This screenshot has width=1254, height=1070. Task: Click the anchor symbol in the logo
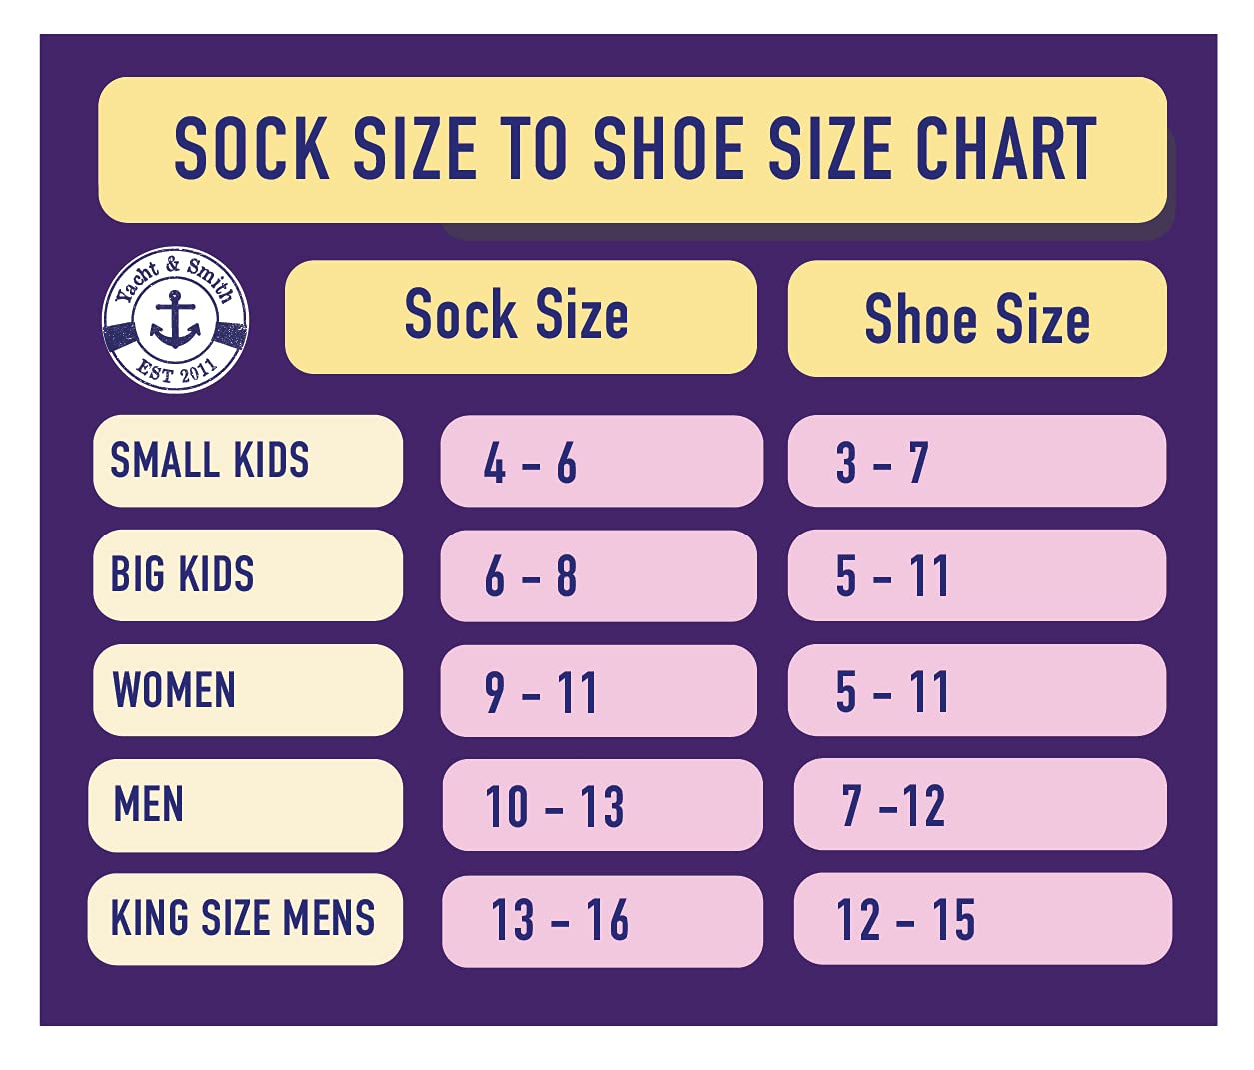tap(176, 319)
